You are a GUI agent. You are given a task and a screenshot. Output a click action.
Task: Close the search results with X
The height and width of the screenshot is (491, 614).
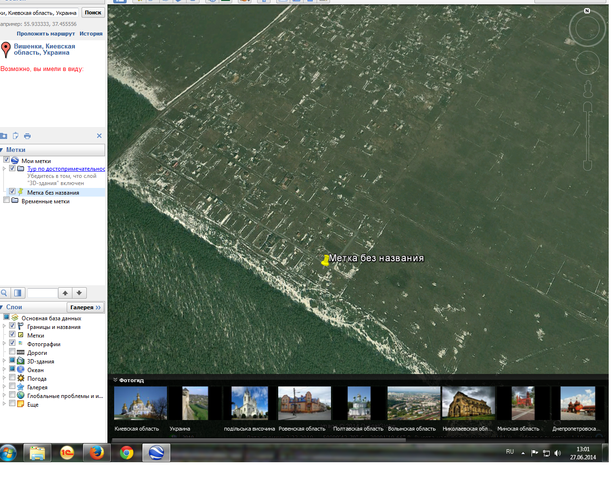point(99,136)
